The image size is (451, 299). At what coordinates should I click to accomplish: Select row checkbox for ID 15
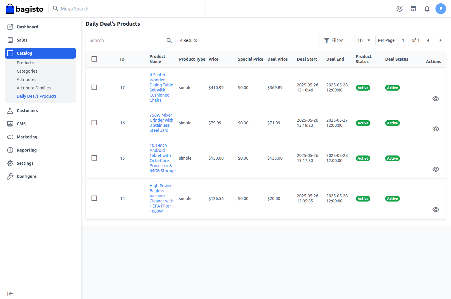click(x=94, y=158)
